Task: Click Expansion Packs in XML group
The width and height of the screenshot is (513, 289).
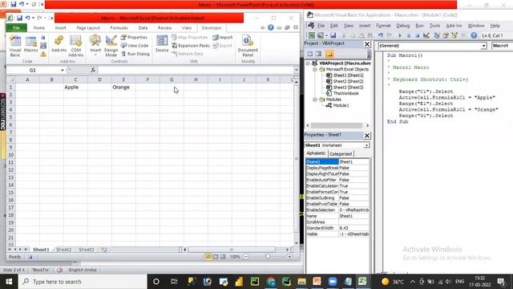Action: (191, 46)
